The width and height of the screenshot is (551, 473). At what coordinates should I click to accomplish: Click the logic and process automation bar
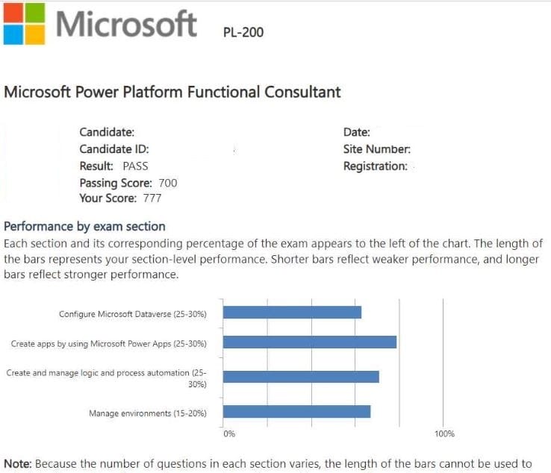click(301, 377)
